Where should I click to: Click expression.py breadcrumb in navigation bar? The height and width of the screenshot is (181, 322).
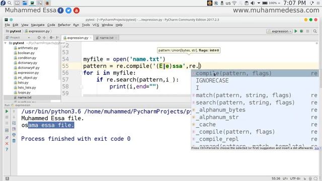point(37,31)
